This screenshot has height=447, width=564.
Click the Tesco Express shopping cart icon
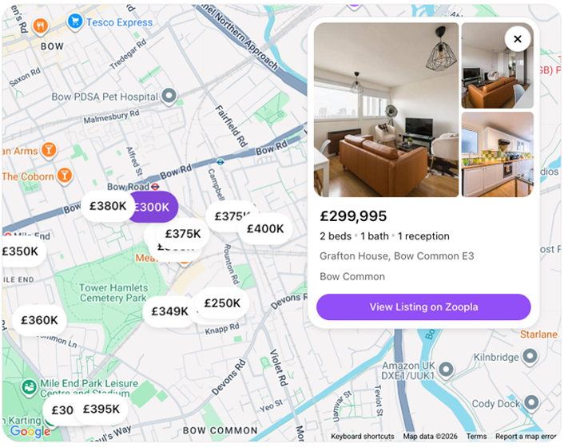click(74, 22)
